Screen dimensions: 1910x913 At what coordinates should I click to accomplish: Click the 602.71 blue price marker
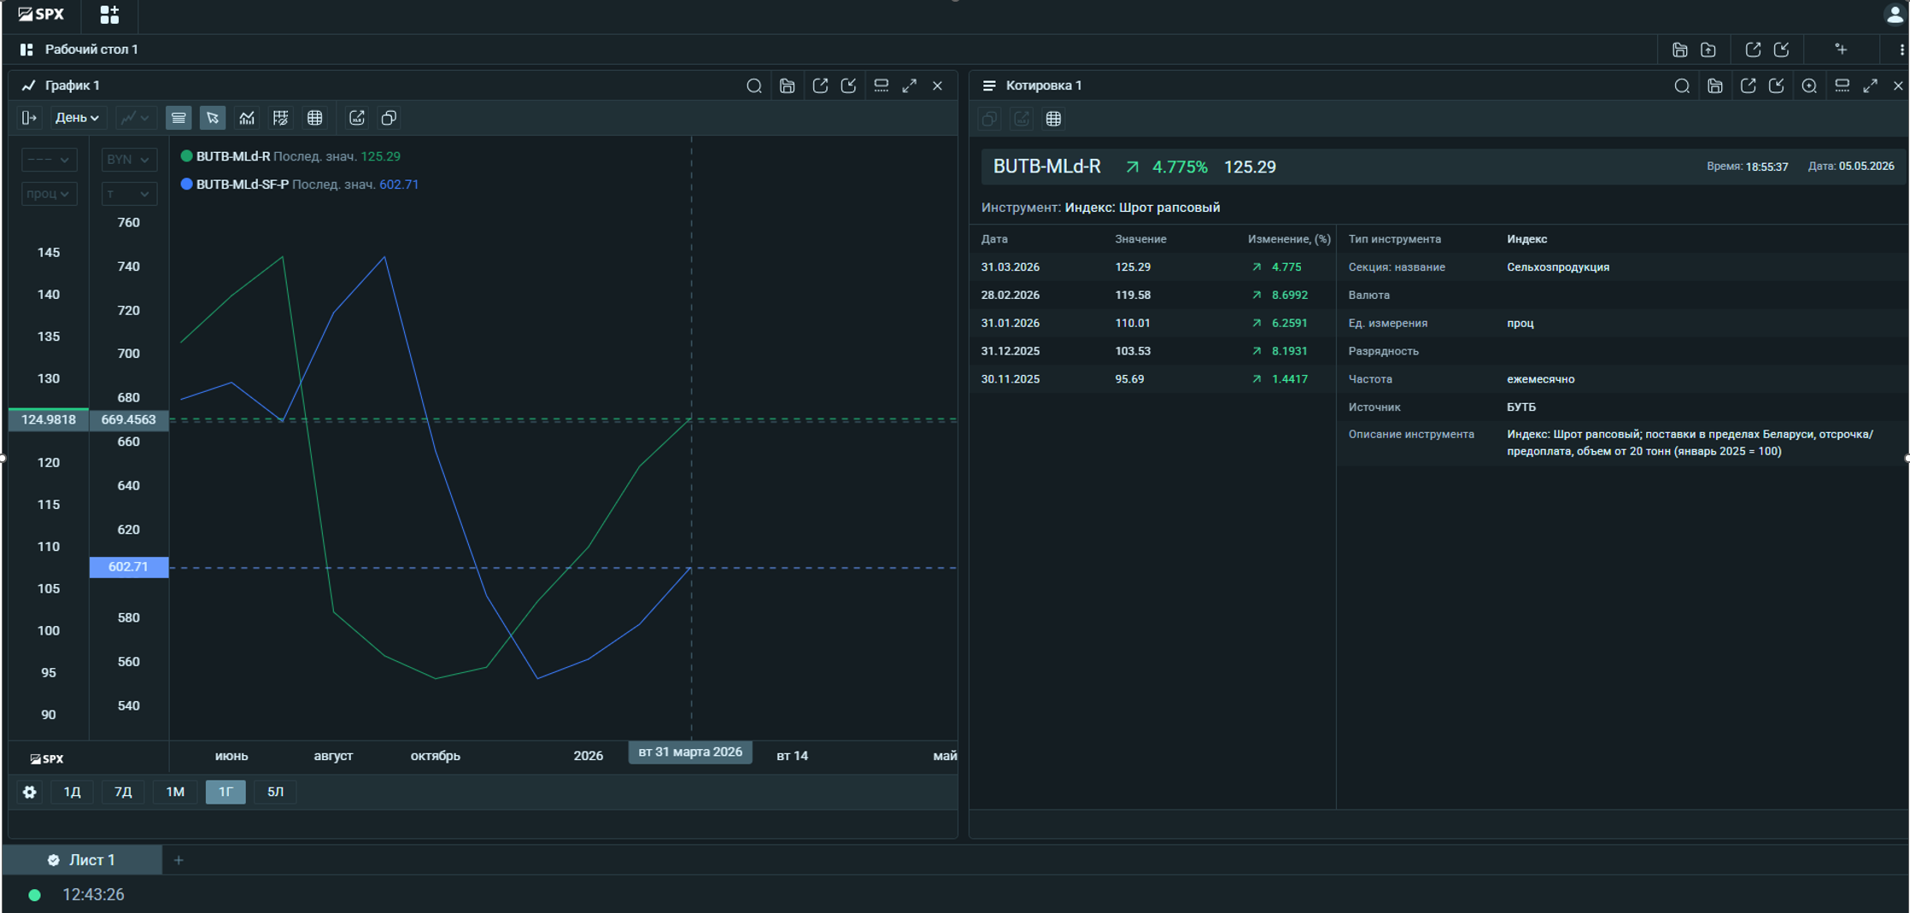(129, 567)
